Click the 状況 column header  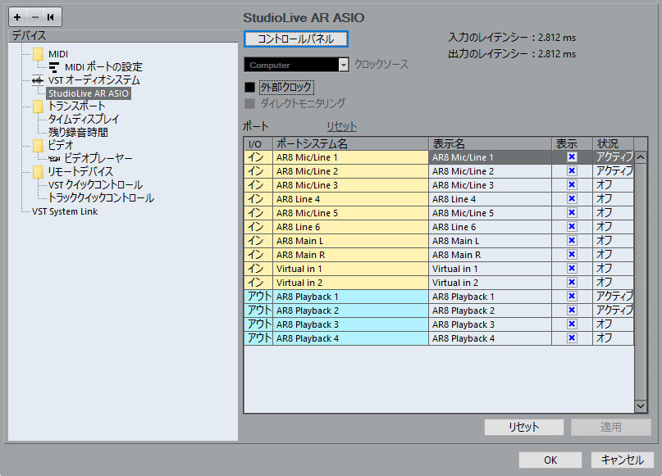[x=613, y=143]
